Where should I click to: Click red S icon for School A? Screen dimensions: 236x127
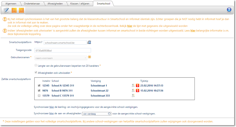[x=137, y=85]
